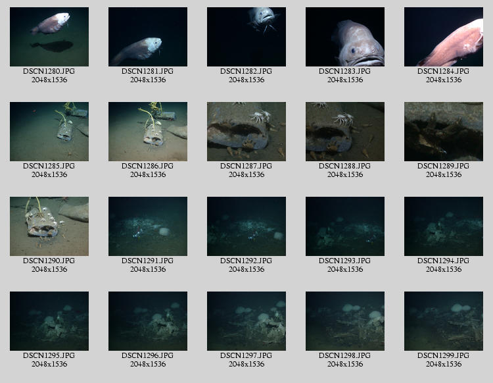Open the DSCN1283.JPG close-up fish thumbnail
This screenshot has width=493, height=383.
click(x=345, y=37)
